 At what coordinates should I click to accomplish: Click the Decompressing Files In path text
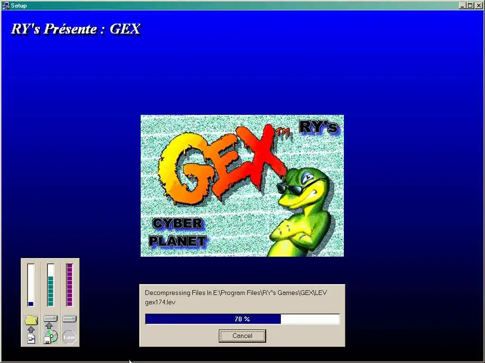click(x=236, y=293)
